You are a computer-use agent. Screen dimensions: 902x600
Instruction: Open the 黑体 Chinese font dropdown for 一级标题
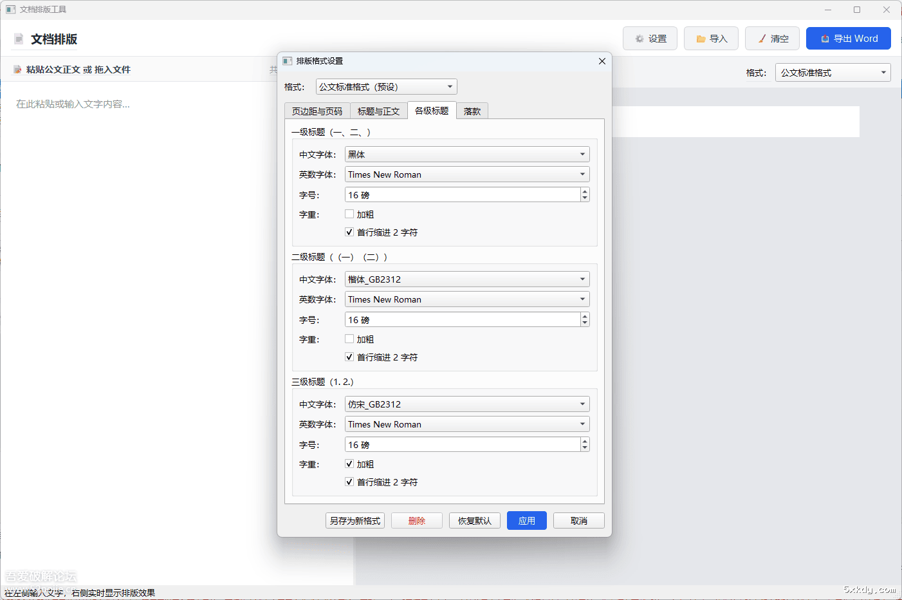click(x=467, y=155)
